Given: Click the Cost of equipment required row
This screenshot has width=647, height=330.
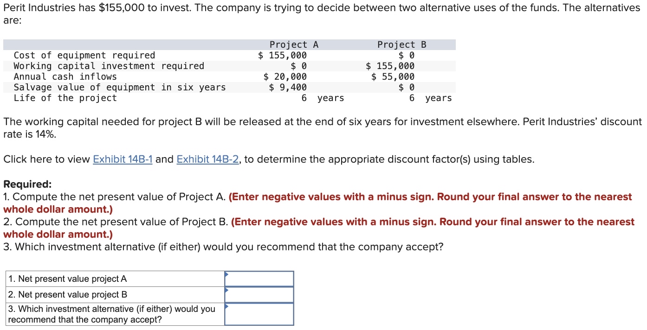Looking at the screenshot, I should tap(84, 55).
